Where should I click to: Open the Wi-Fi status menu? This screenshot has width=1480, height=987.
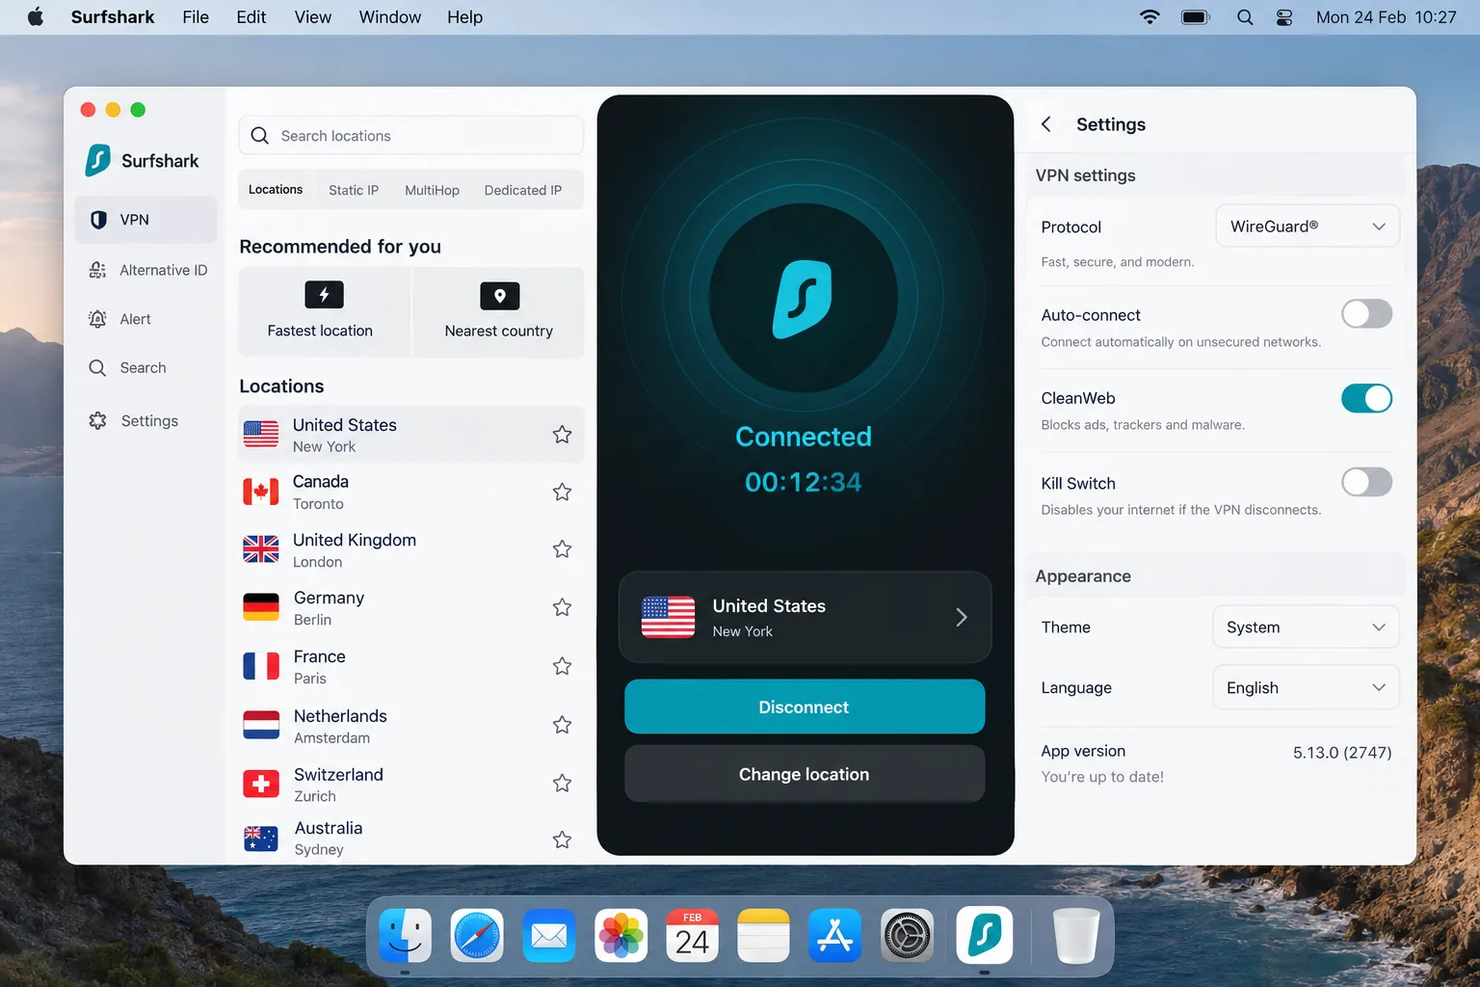pyautogui.click(x=1150, y=17)
